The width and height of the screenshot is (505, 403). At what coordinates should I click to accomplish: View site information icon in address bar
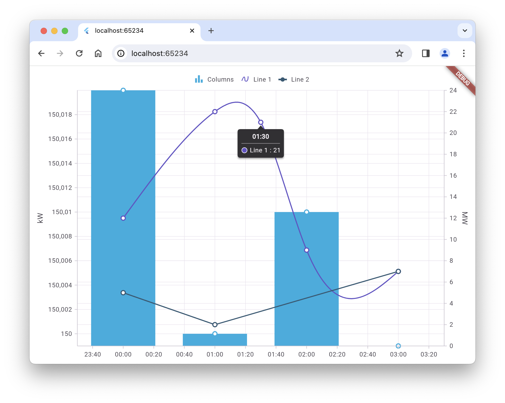click(121, 53)
